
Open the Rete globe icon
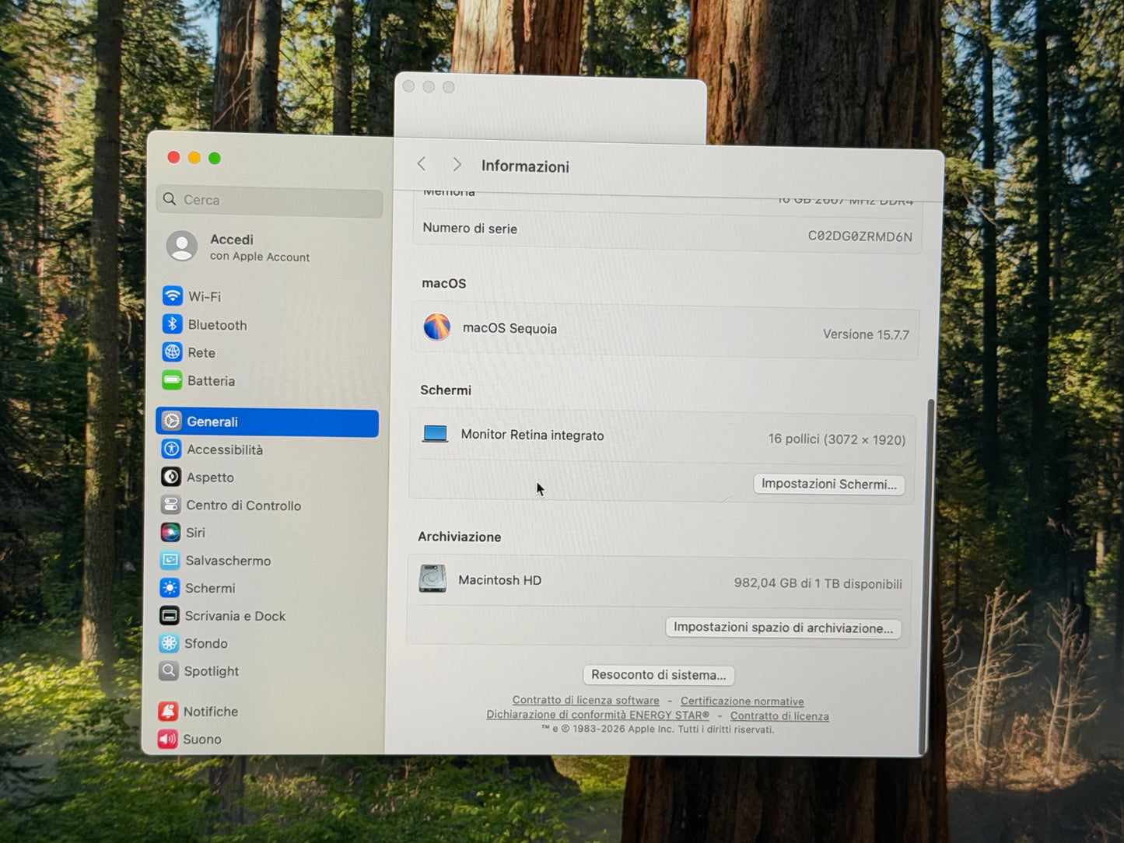click(x=172, y=352)
